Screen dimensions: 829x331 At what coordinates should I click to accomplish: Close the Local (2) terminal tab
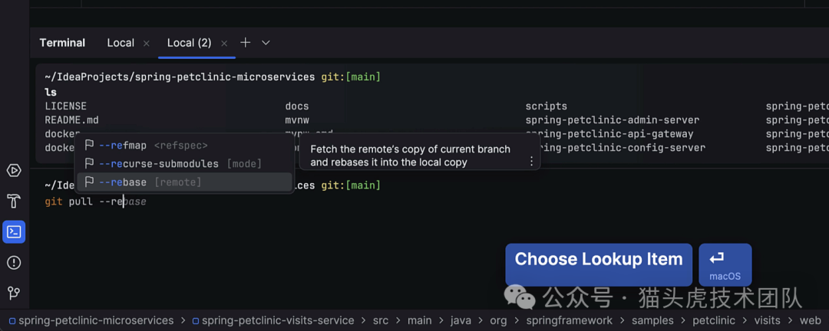[x=224, y=43]
